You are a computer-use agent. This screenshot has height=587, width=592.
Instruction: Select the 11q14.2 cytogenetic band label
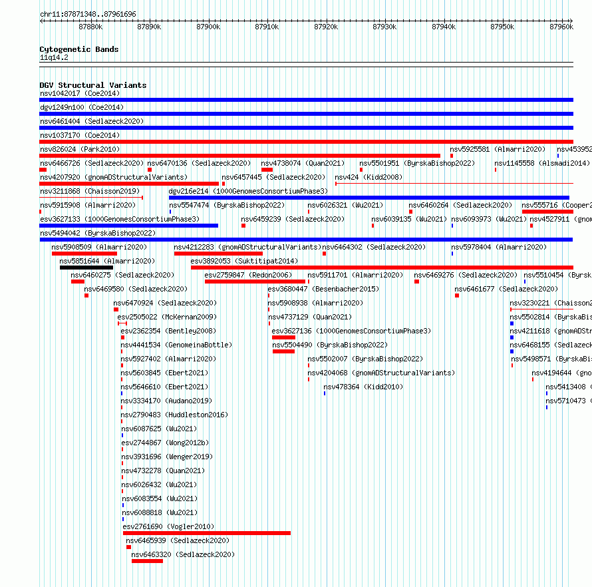coord(54,57)
